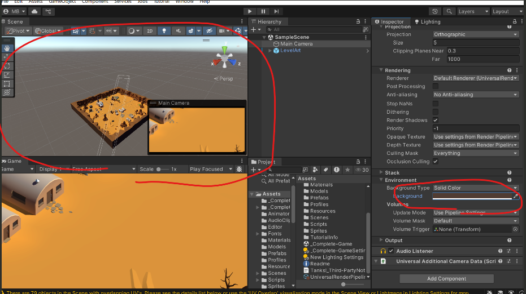Screen dimensions: 526x294
Task: Select the Hierarchy tab
Action: [266, 22]
